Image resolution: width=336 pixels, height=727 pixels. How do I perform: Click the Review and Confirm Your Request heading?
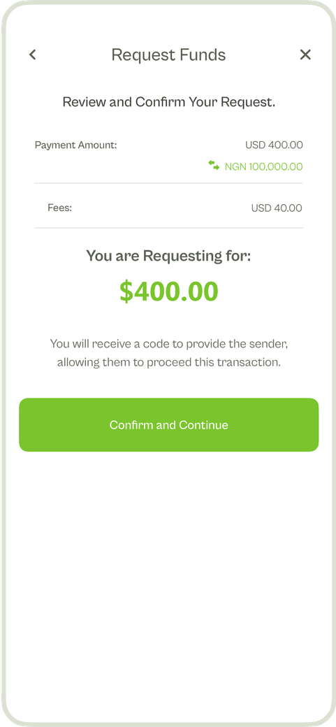tap(168, 102)
